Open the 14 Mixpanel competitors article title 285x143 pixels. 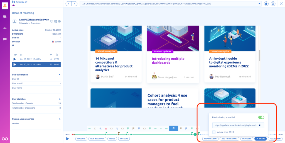point(114,64)
